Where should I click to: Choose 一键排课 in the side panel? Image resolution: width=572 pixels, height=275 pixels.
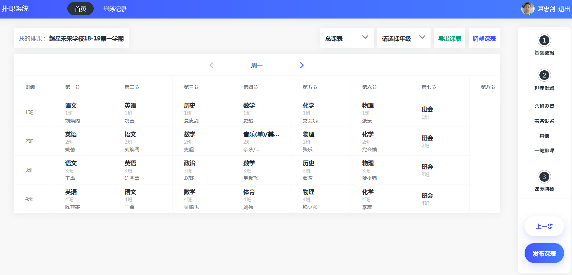click(544, 151)
